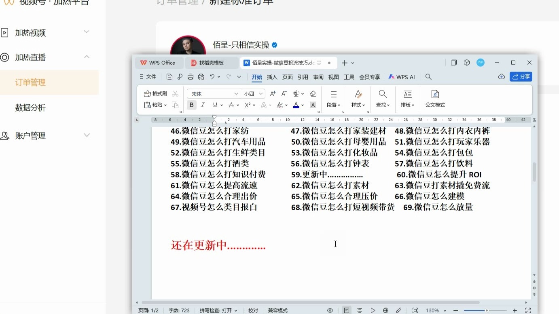This screenshot has height=314, width=559.
Task: Open the Review (审阅) ribbon tab
Action: 318,77
